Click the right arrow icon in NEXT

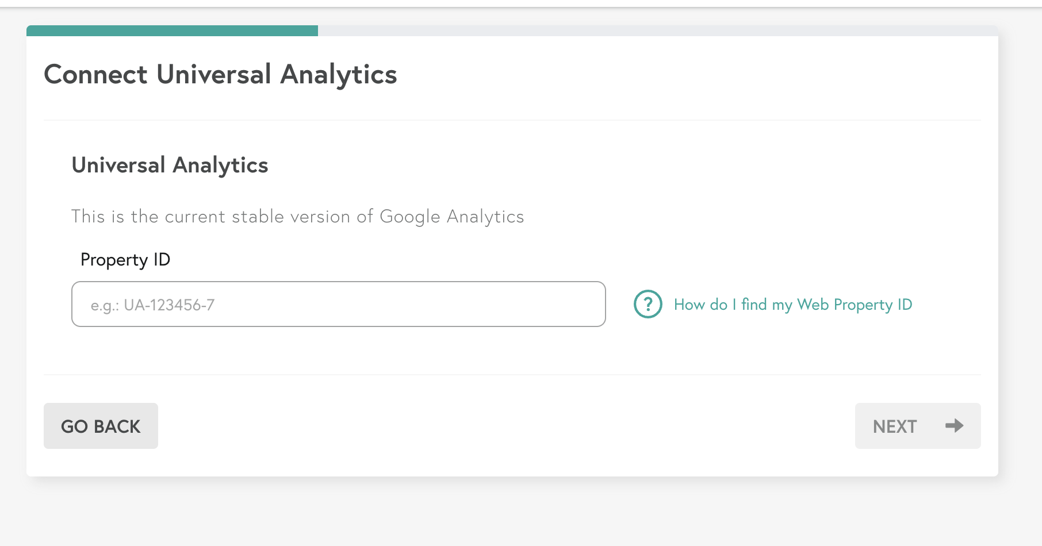click(955, 426)
